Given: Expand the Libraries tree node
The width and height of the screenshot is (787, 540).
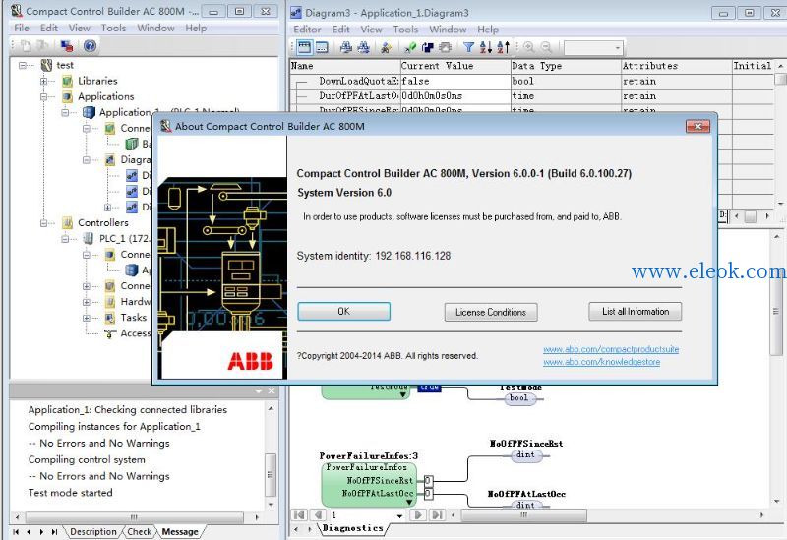Looking at the screenshot, I should click(x=43, y=81).
